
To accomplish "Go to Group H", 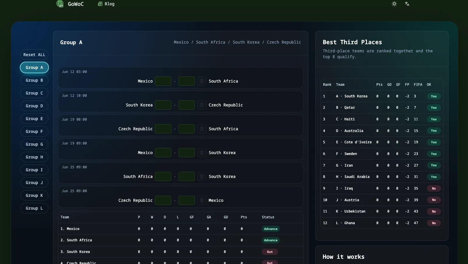I will 34,157.
